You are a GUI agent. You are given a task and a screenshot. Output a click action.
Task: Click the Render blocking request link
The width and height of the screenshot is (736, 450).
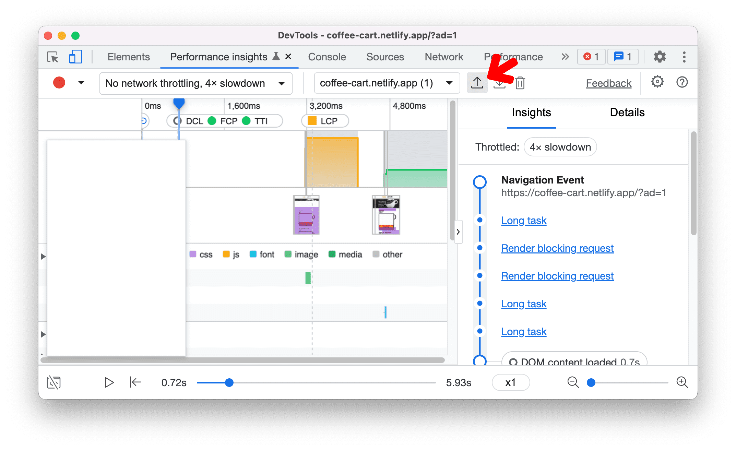(557, 248)
